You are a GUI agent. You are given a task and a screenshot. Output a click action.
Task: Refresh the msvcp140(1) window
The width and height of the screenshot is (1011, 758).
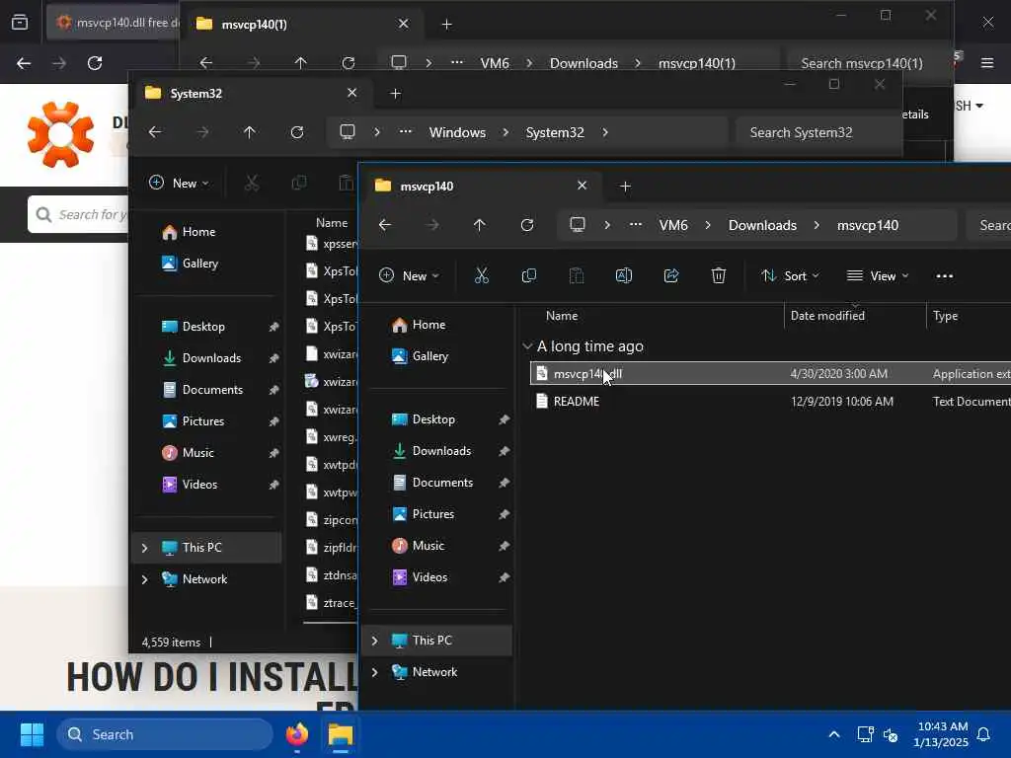tap(349, 63)
